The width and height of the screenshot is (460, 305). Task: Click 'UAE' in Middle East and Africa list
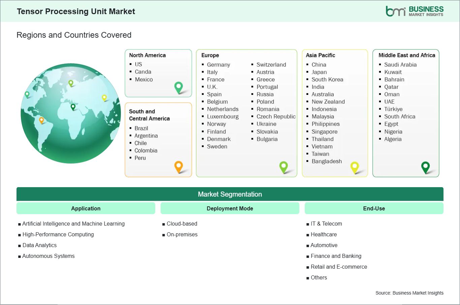[x=389, y=102]
